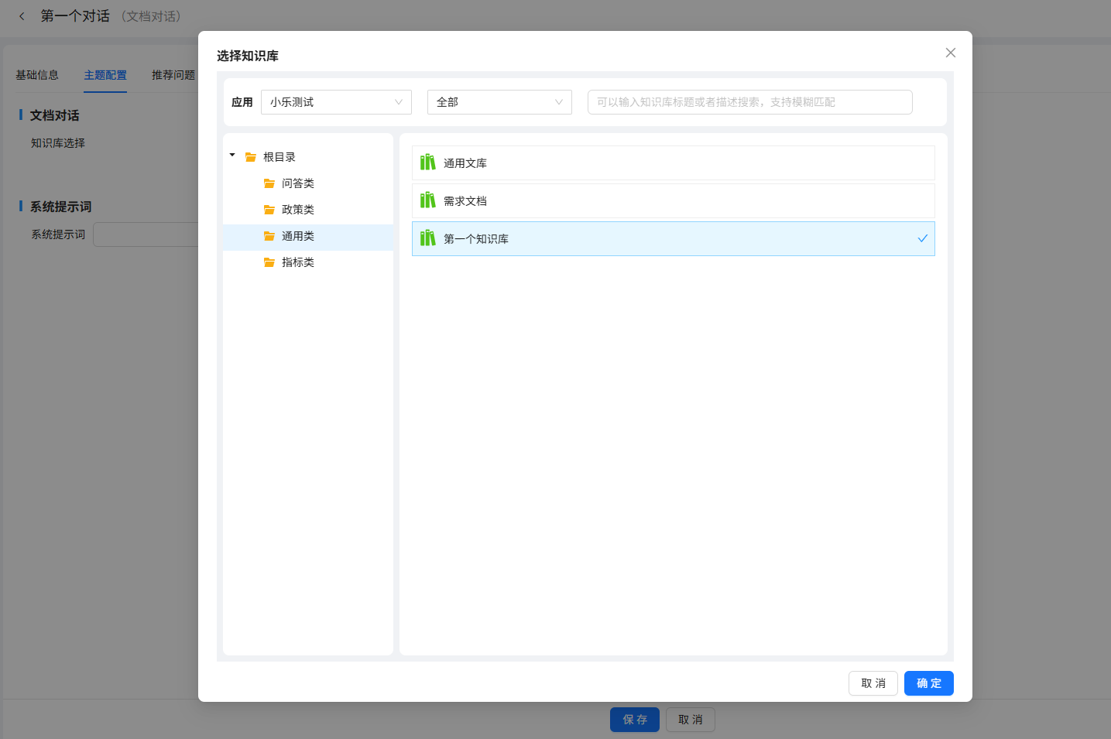Screen dimensions: 1111x739
Task: Click the folder icon next to 根目录
Action: 251,157
